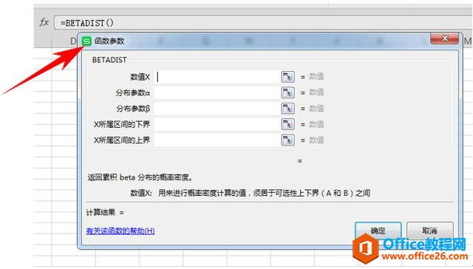
Task: Click the green S icon in dialog title
Action: (x=86, y=41)
